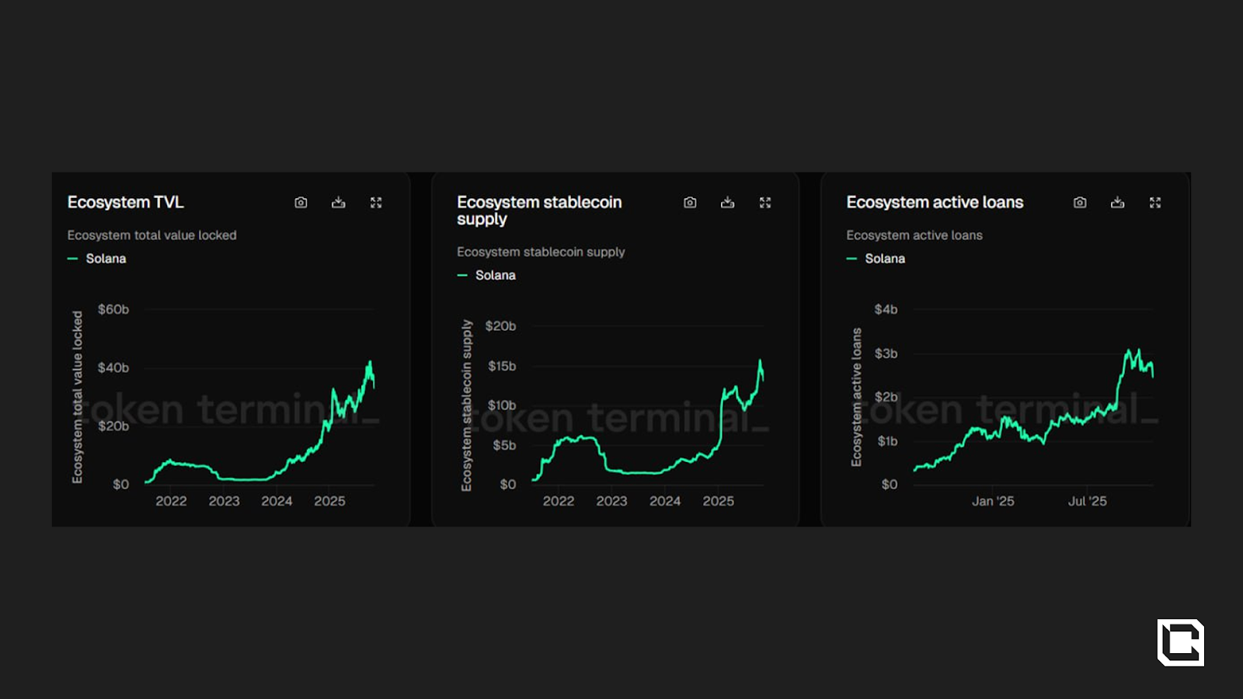This screenshot has height=699, width=1243.
Task: Take screenshot of Ecosystem TVL chart
Action: (301, 203)
